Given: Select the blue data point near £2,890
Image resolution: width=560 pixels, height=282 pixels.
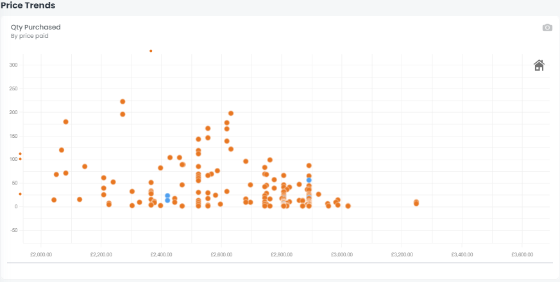Looking at the screenshot, I should pyautogui.click(x=309, y=180).
